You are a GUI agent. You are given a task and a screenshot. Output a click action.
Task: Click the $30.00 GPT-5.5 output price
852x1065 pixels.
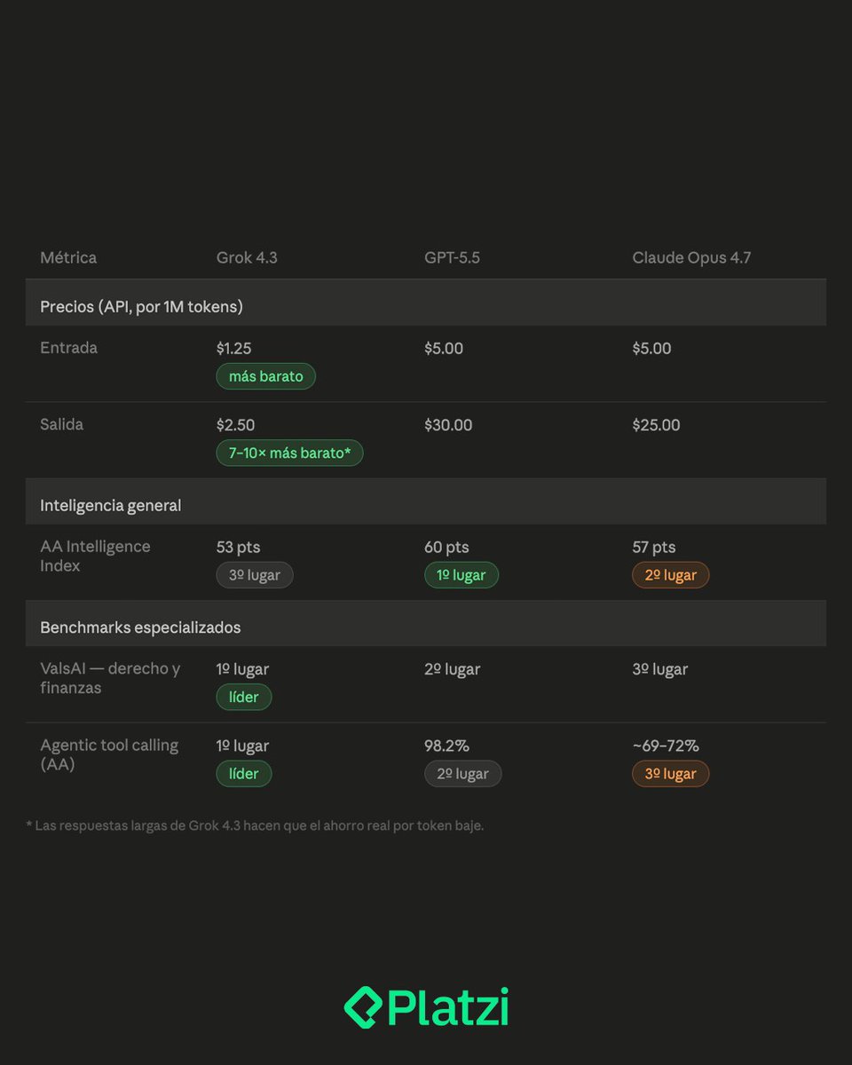point(448,425)
